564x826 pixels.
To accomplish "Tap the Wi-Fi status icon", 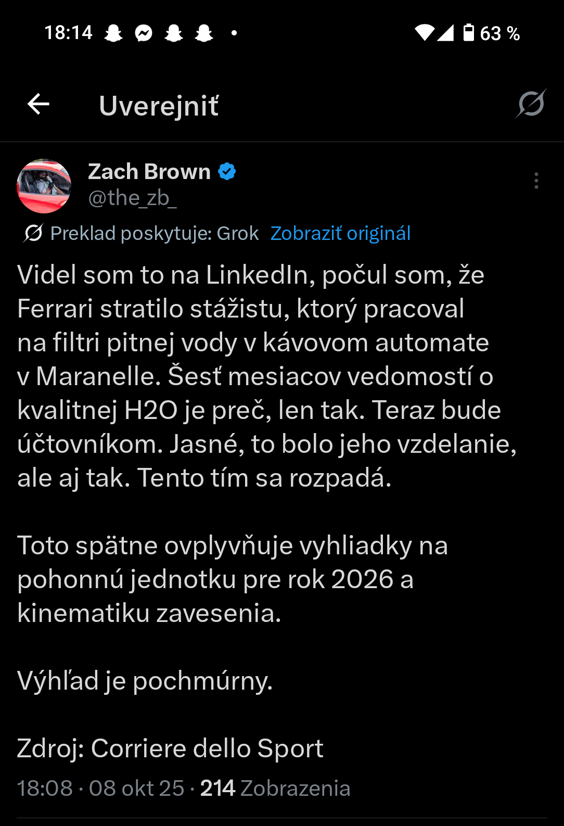I will pyautogui.click(x=424, y=33).
